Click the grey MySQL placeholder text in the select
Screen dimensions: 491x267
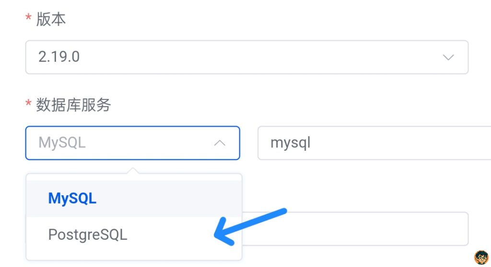(62, 143)
